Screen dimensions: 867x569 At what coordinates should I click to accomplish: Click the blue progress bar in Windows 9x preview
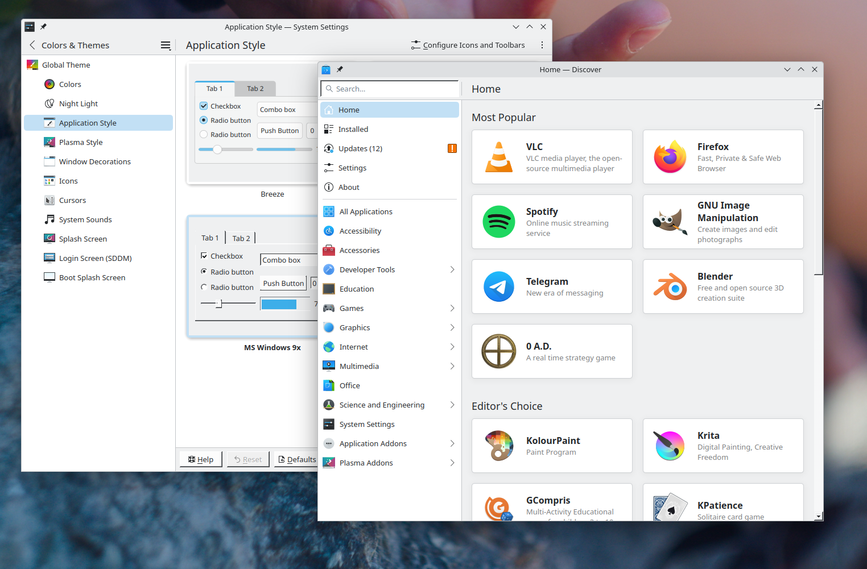point(279,304)
